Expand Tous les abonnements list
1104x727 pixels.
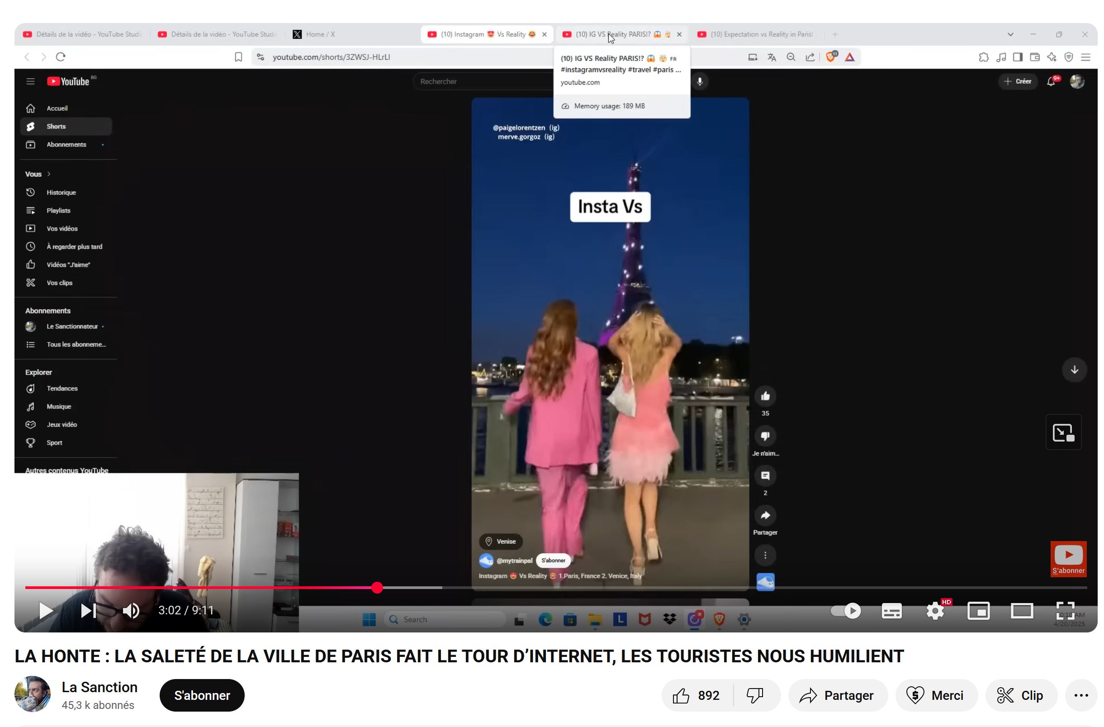66,344
